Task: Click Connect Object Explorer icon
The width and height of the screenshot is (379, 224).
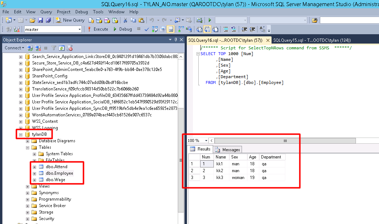Action: point(30,48)
